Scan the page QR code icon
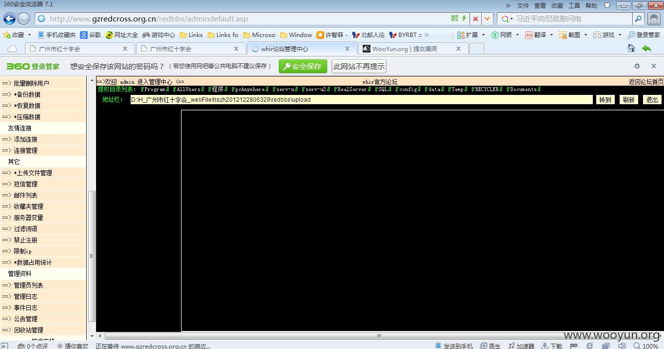 454,19
